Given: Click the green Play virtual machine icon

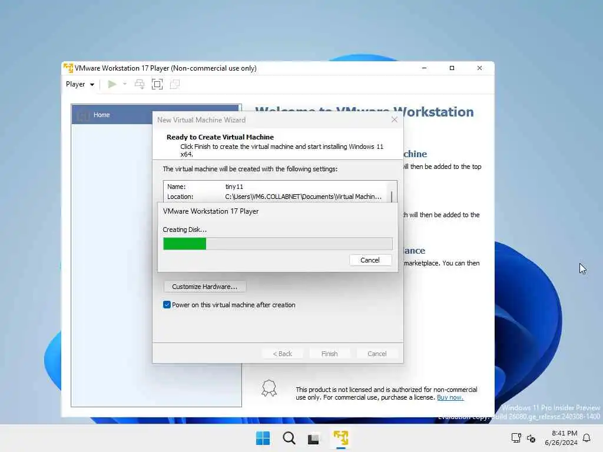Looking at the screenshot, I should (112, 84).
